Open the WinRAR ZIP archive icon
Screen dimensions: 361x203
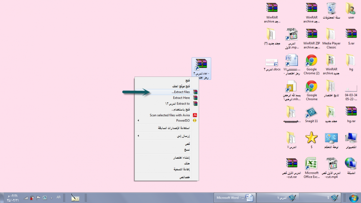(311, 35)
